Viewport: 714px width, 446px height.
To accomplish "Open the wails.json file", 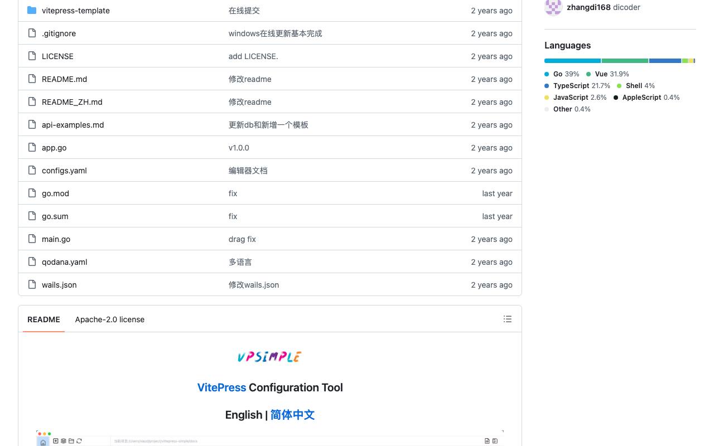I will (x=59, y=285).
